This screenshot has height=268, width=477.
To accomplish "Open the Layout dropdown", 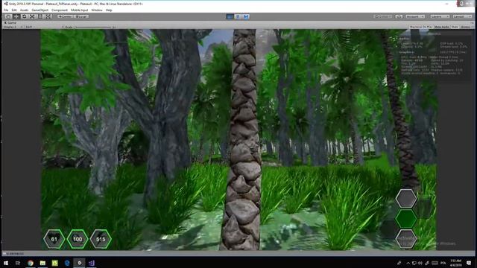I will [462, 16].
